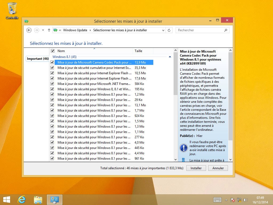273x205 pixels.
Task: Open Action Center flag icon
Action: click(x=232, y=200)
